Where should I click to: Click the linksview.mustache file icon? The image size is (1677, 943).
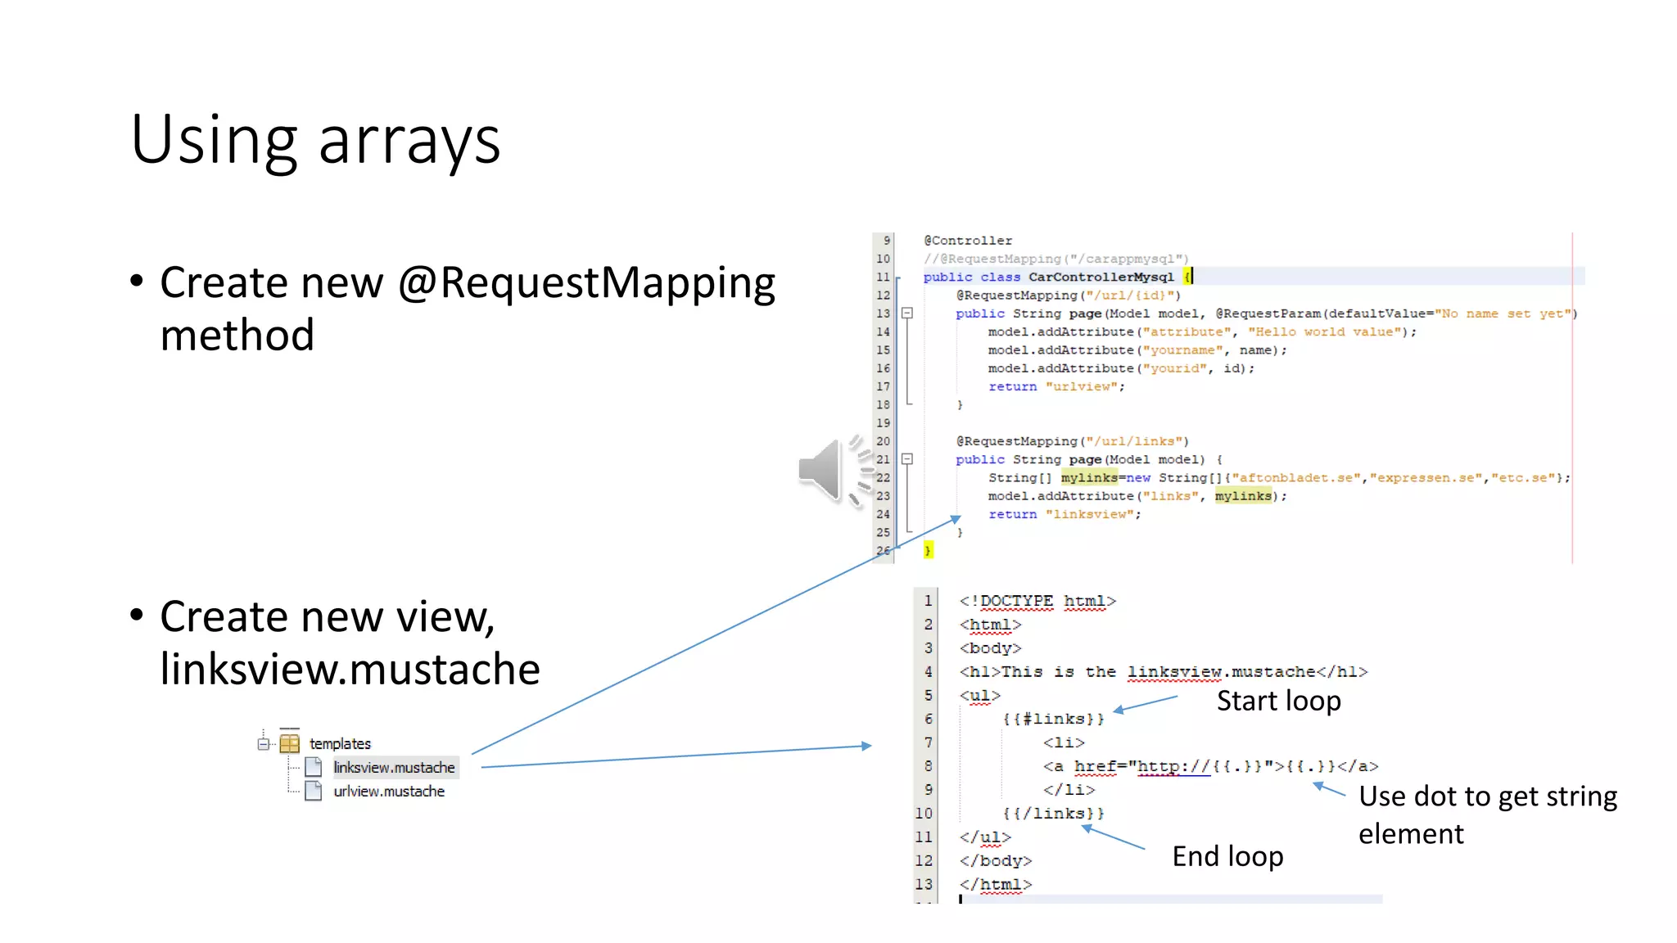point(314,767)
